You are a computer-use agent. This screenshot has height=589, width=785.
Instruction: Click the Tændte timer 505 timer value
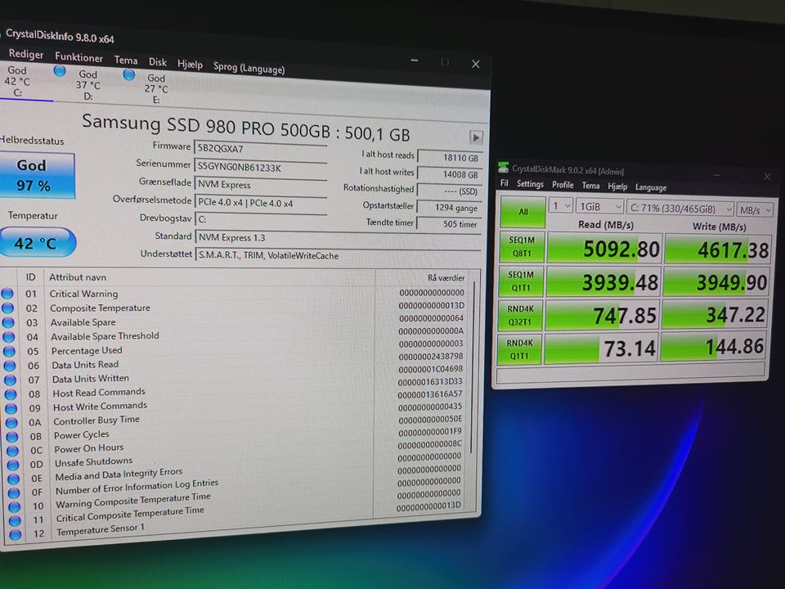[449, 224]
